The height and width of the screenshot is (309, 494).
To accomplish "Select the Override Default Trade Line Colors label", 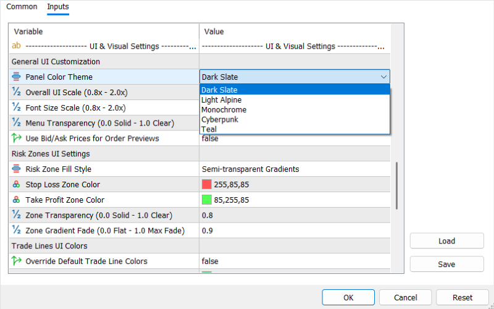I will coord(86,261).
